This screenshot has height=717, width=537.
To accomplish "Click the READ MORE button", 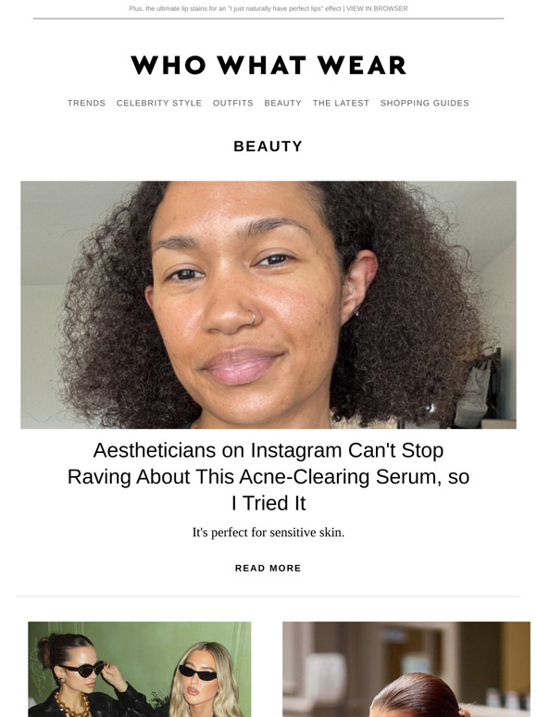I will [x=268, y=568].
